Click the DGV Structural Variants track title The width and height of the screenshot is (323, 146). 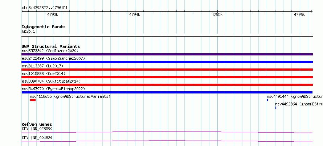[51, 46]
